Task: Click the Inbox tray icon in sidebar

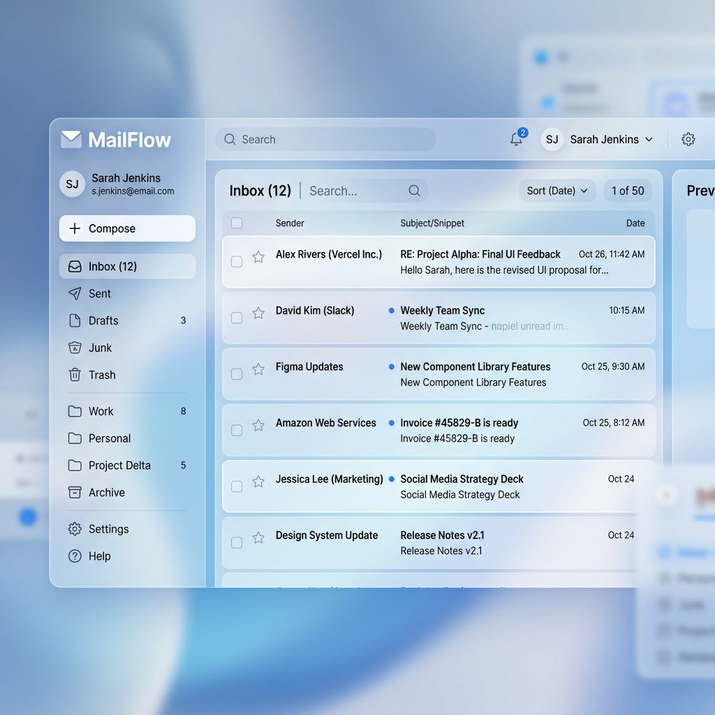Action: (75, 266)
